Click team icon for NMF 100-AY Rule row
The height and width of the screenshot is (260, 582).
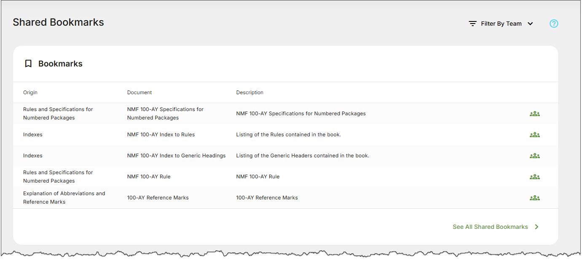pyautogui.click(x=534, y=177)
